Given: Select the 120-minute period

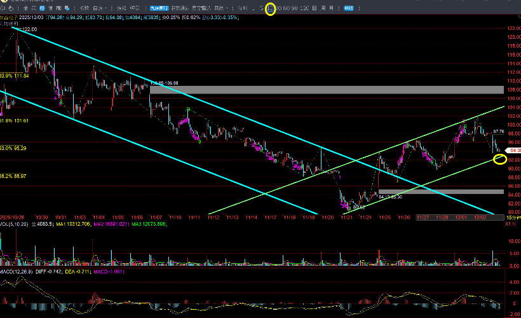Looking at the screenshot, I should pyautogui.click(x=304, y=8).
